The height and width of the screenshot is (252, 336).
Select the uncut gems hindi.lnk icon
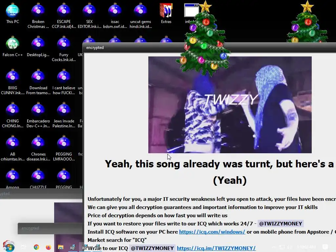[x=140, y=16]
